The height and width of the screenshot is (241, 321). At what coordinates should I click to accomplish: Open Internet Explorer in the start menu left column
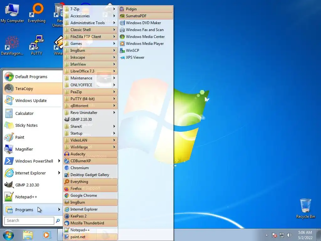[33, 173]
